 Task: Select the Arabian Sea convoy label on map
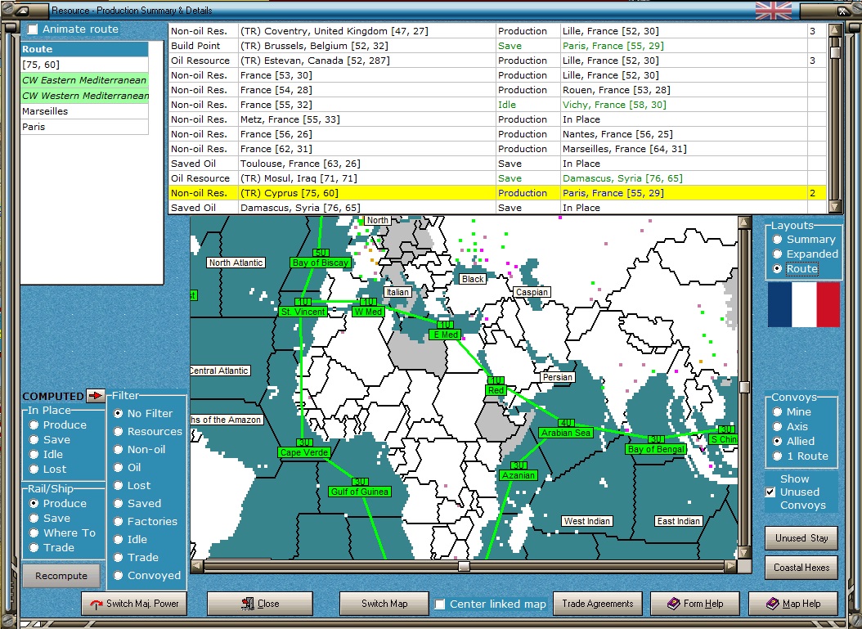565,433
